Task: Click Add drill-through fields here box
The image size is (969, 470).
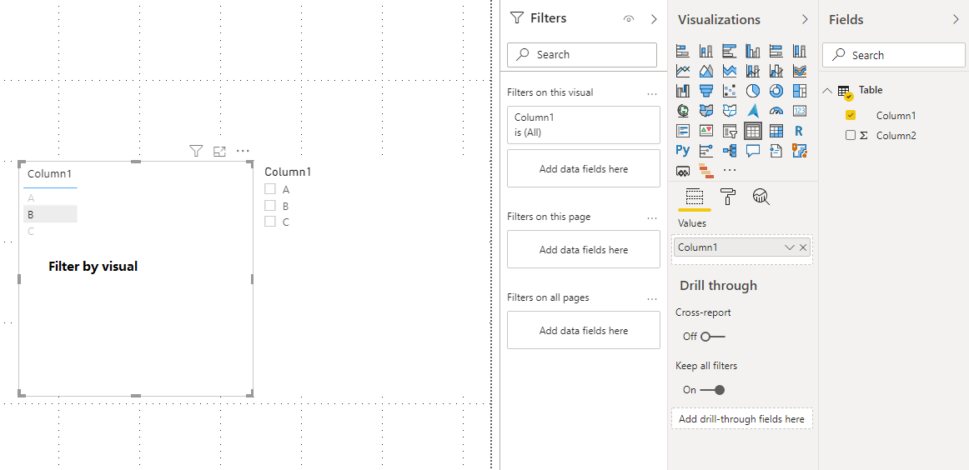Action: coord(741,418)
